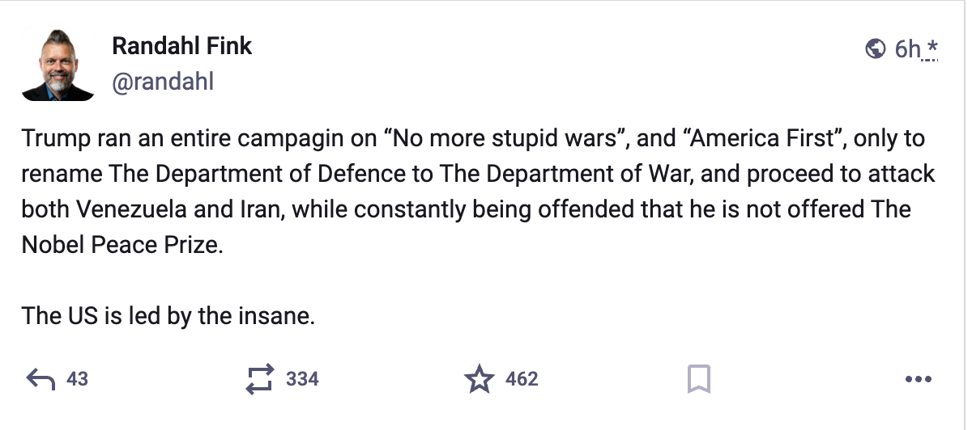Click the boost count 334
Viewport: 972px width, 430px height.
pyautogui.click(x=302, y=378)
